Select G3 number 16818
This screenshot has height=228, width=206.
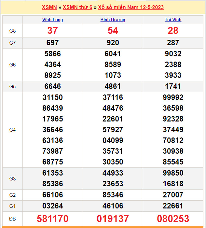173,184
